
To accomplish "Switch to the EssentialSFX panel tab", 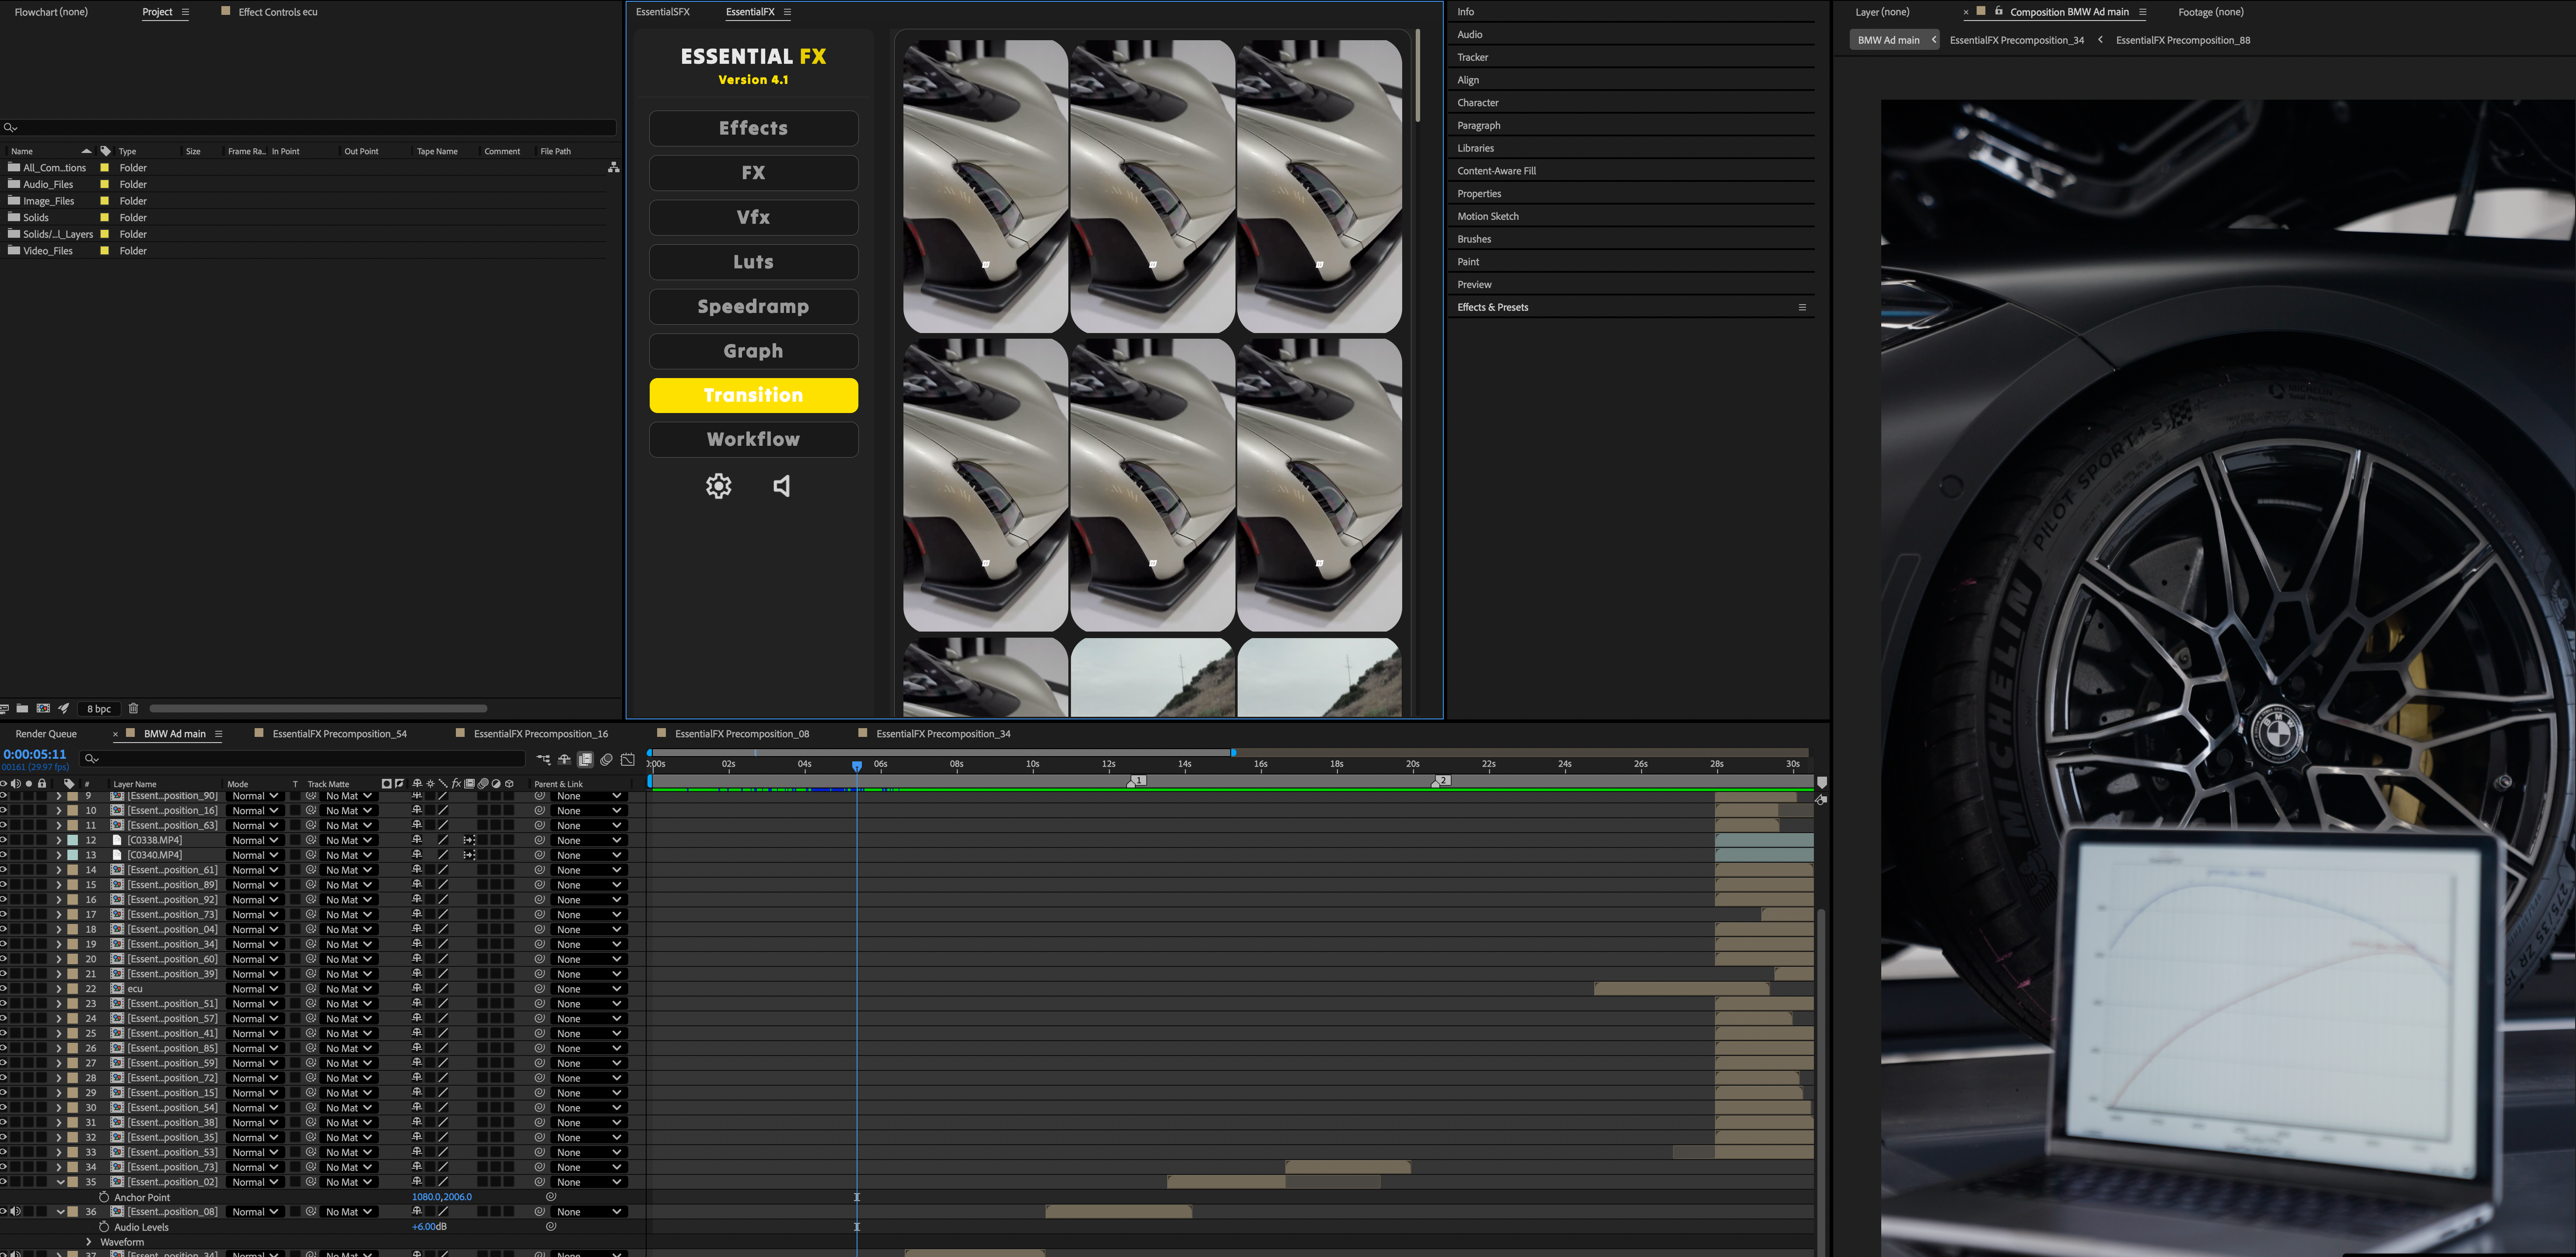I will pos(662,12).
